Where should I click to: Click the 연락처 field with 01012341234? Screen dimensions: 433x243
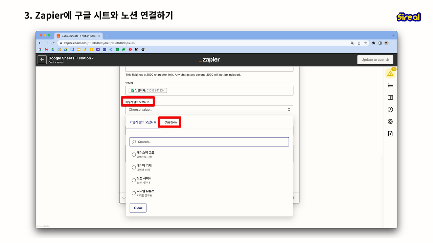[209, 90]
